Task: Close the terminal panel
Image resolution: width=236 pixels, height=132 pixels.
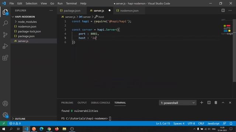Action: click(230, 103)
